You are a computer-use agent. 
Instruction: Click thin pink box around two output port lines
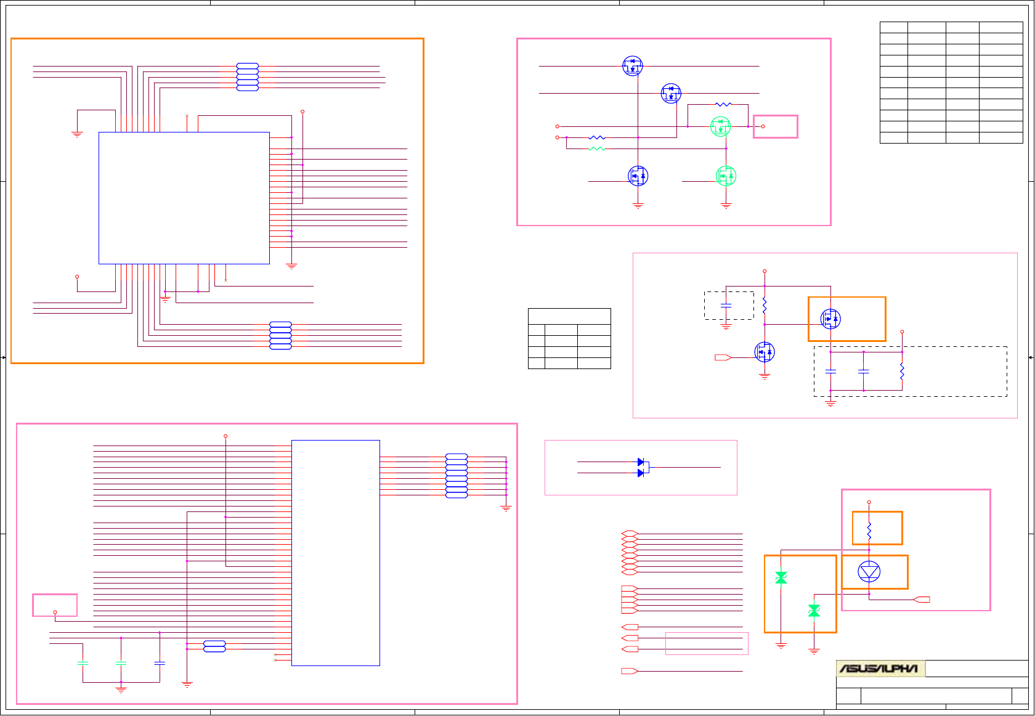tap(707, 643)
